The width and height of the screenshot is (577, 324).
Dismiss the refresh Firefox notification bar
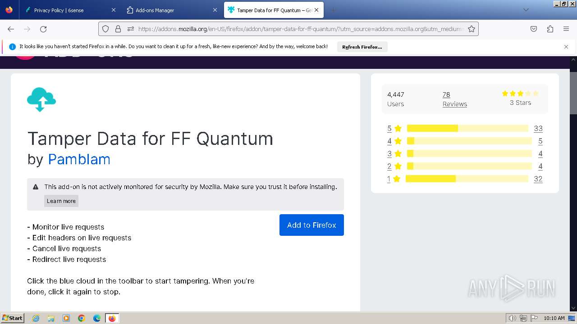click(566, 47)
